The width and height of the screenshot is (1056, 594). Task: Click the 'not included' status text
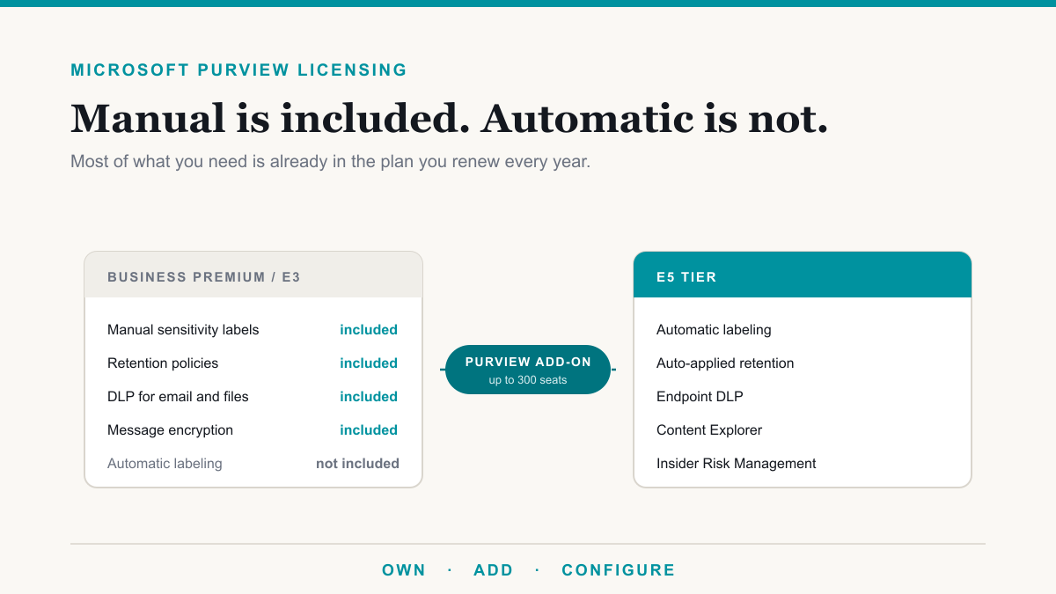[357, 464]
